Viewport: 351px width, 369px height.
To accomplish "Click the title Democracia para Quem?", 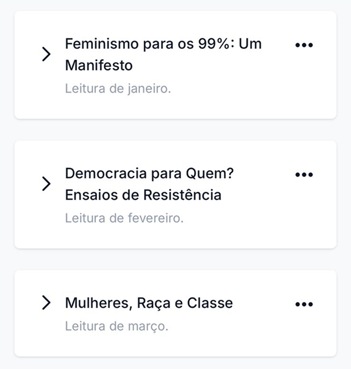I will pos(150,173).
